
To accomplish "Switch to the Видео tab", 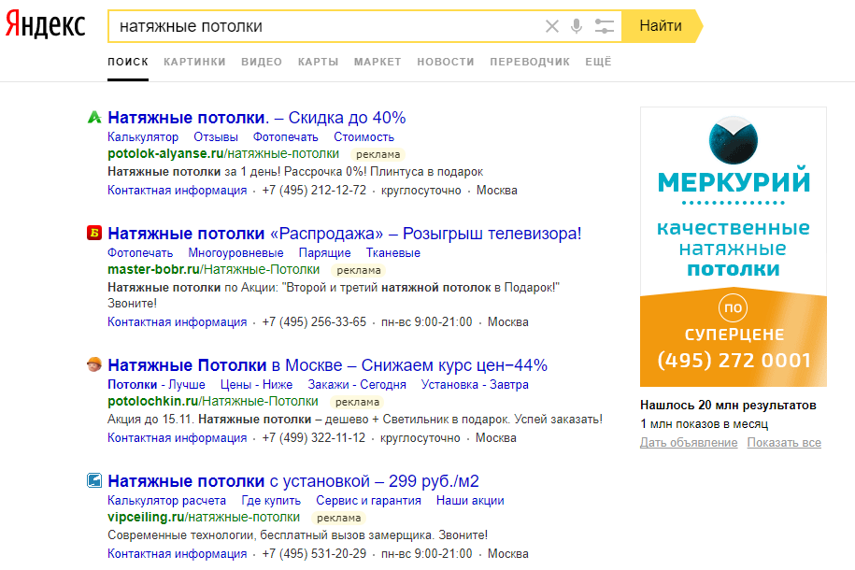I will pyautogui.click(x=262, y=62).
